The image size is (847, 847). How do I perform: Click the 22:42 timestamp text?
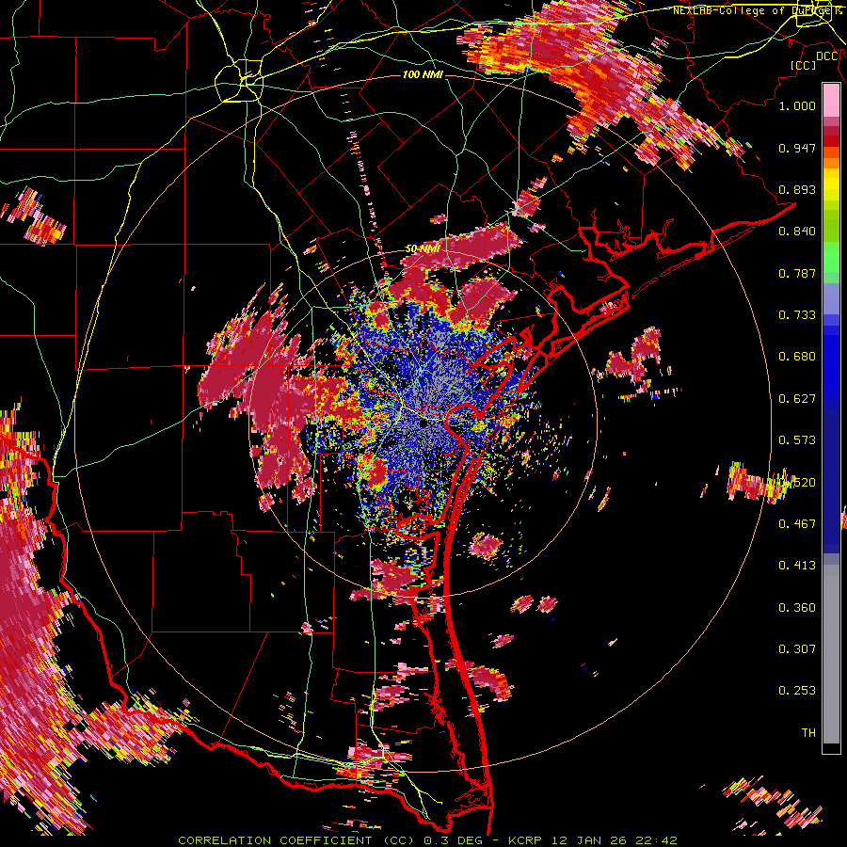tap(655, 840)
